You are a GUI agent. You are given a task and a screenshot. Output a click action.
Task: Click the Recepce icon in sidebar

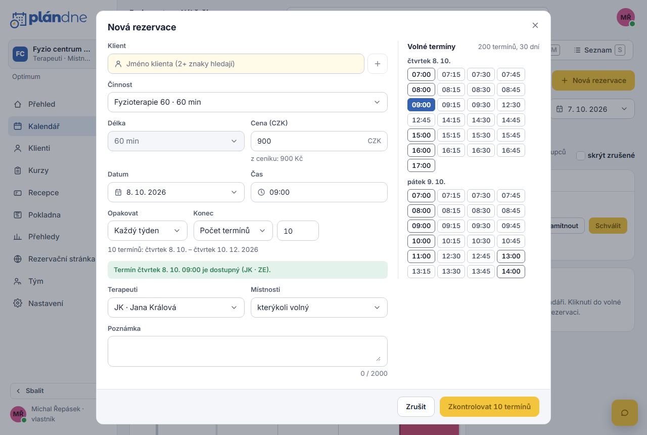18,193
